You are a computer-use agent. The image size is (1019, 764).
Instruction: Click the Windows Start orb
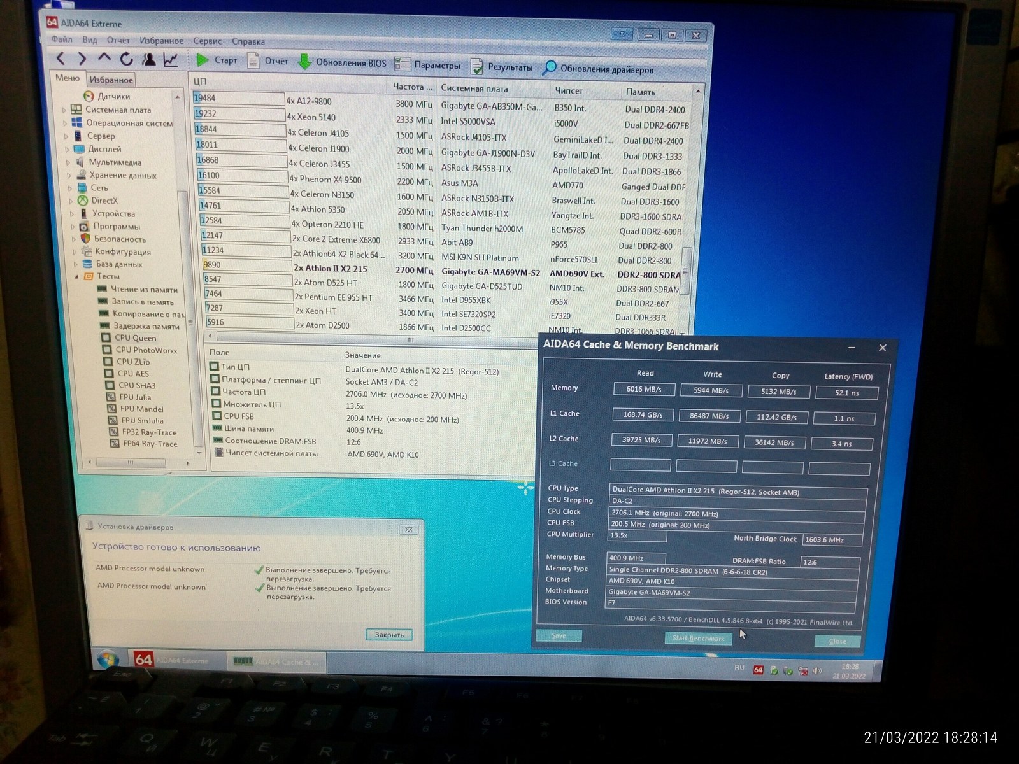[107, 659]
